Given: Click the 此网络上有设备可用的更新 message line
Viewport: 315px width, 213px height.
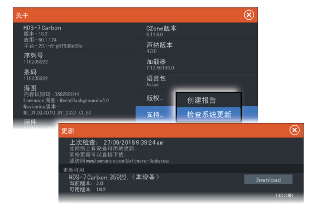Looking at the screenshot, I should pyautogui.click(x=103, y=149).
